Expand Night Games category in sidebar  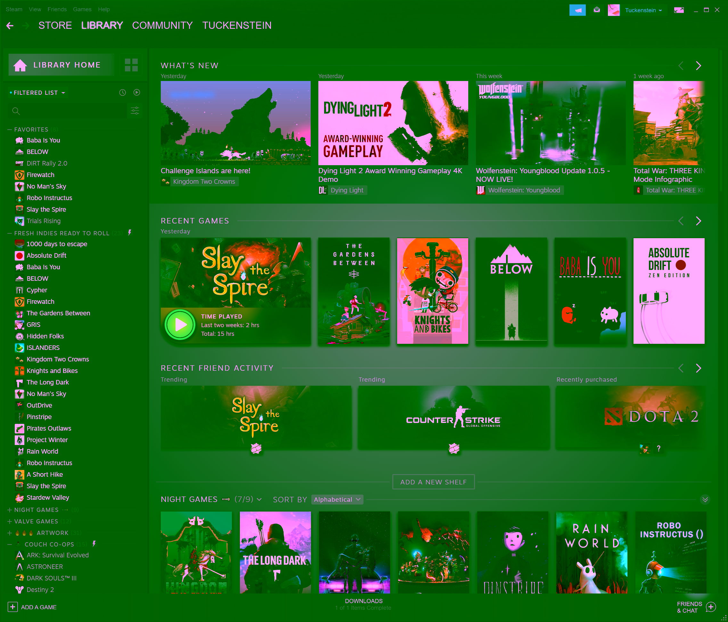pyautogui.click(x=10, y=510)
